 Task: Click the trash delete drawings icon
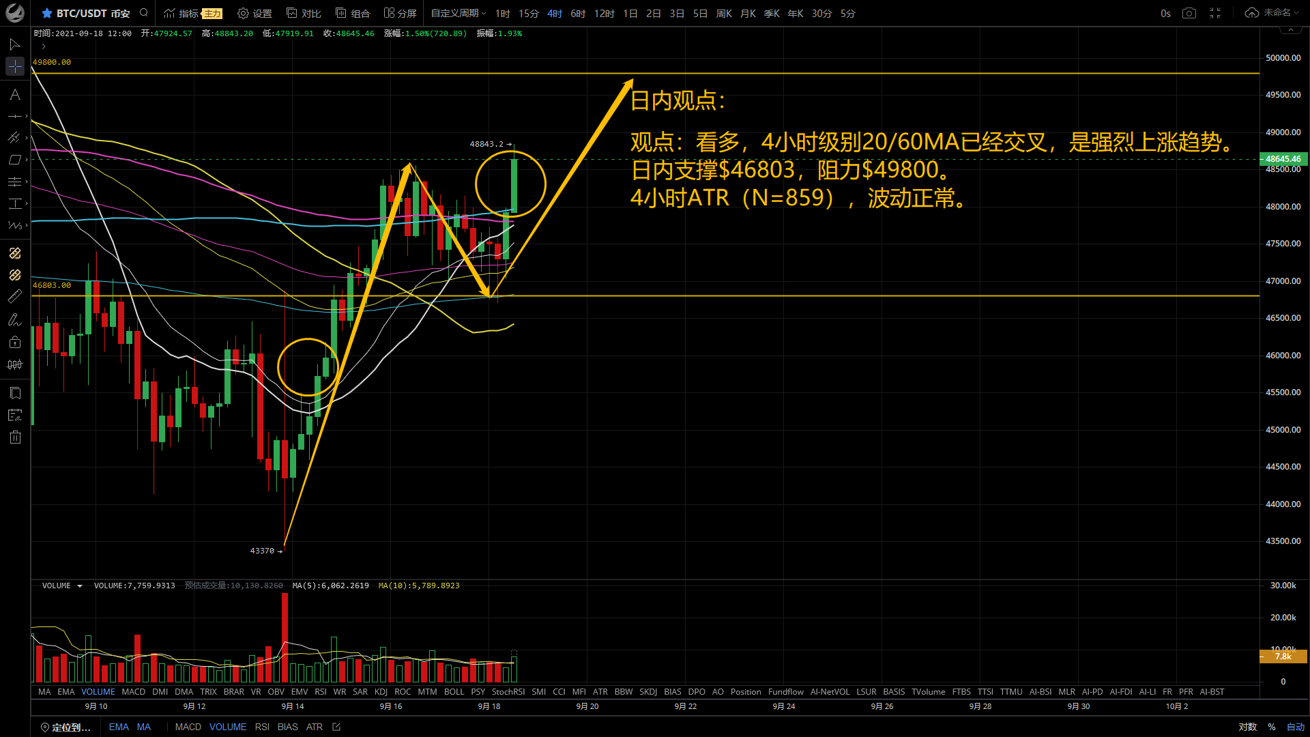click(15, 437)
